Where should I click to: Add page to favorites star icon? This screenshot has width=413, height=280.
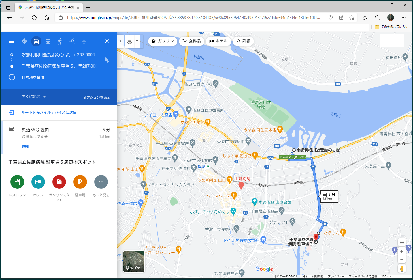coord(352,18)
